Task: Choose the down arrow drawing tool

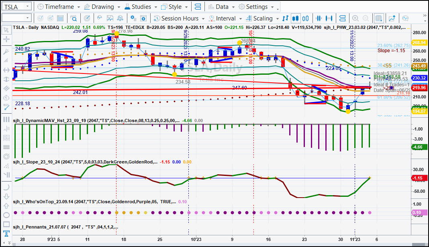Action: click(x=6, y=196)
